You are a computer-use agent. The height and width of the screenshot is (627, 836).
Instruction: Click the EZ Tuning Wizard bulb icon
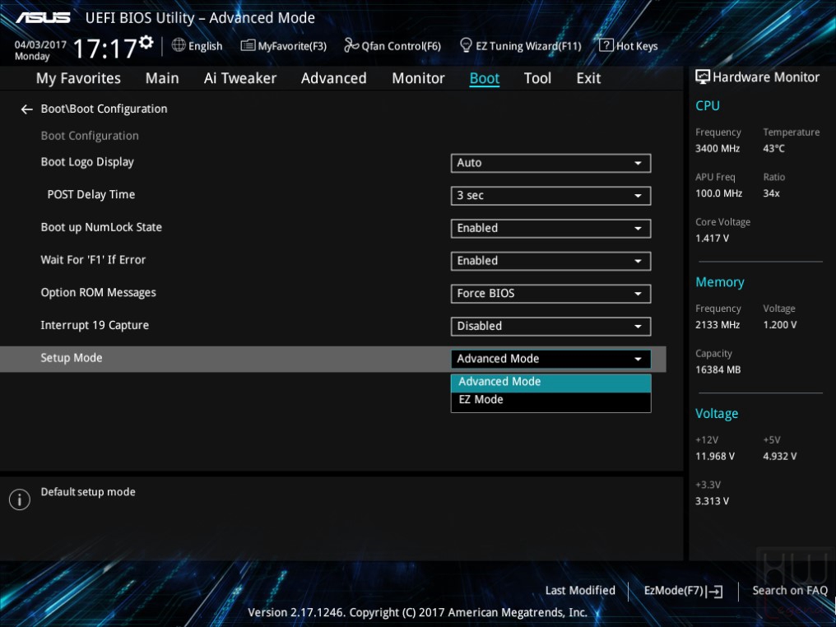click(466, 45)
